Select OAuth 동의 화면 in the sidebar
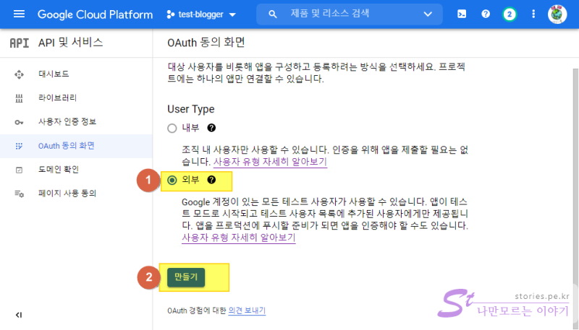579x330 pixels. (67, 146)
